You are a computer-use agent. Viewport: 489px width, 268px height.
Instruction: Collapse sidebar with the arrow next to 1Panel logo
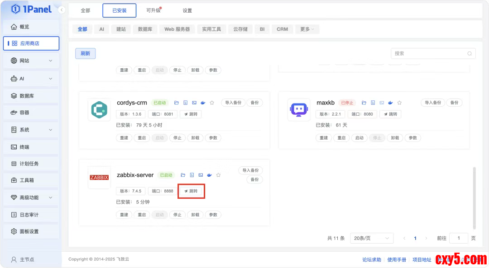pos(62,10)
